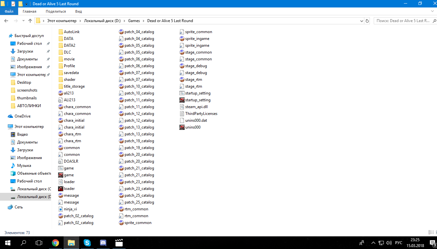Open the address bar history dropdown
The width and height of the screenshot is (437, 249).
pos(362,21)
